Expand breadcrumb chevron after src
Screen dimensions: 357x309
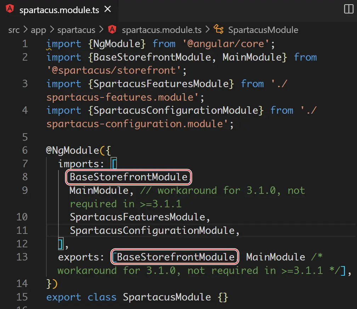[x=25, y=29]
